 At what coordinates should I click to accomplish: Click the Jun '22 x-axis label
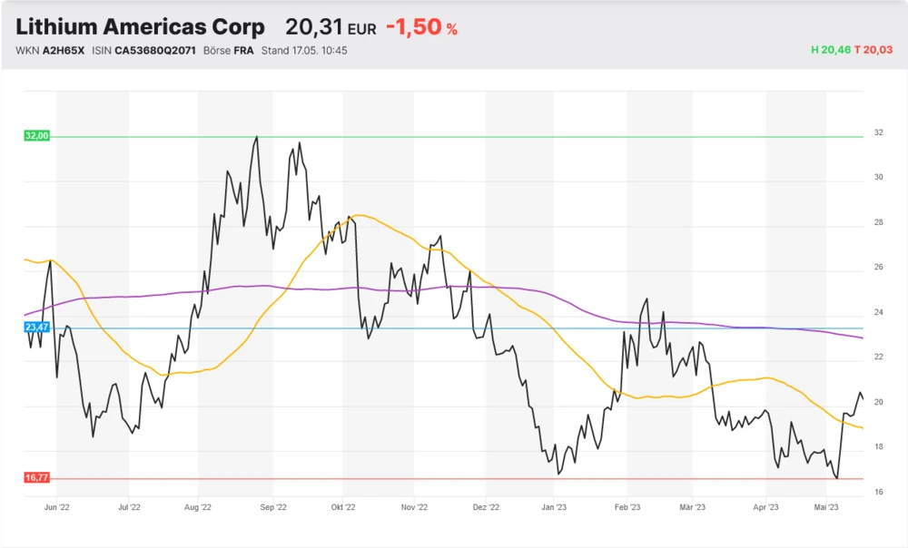57,508
